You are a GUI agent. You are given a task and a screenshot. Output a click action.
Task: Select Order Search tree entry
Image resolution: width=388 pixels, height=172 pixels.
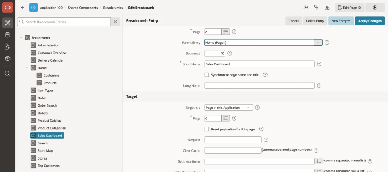coord(47,105)
